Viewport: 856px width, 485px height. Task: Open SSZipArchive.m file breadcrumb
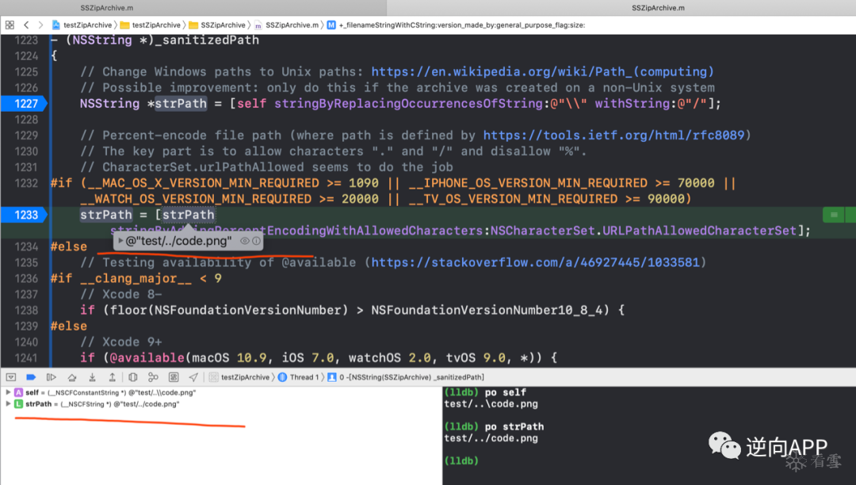point(287,25)
